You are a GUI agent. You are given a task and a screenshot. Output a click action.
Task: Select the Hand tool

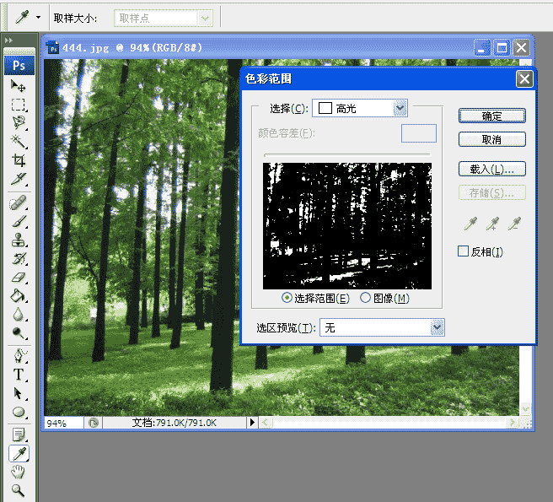(x=18, y=472)
